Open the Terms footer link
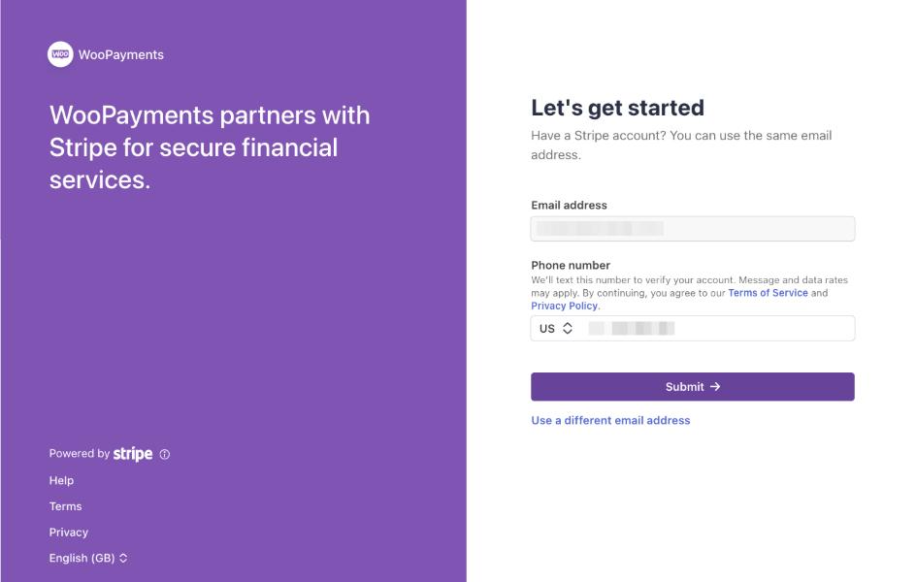 (x=65, y=506)
